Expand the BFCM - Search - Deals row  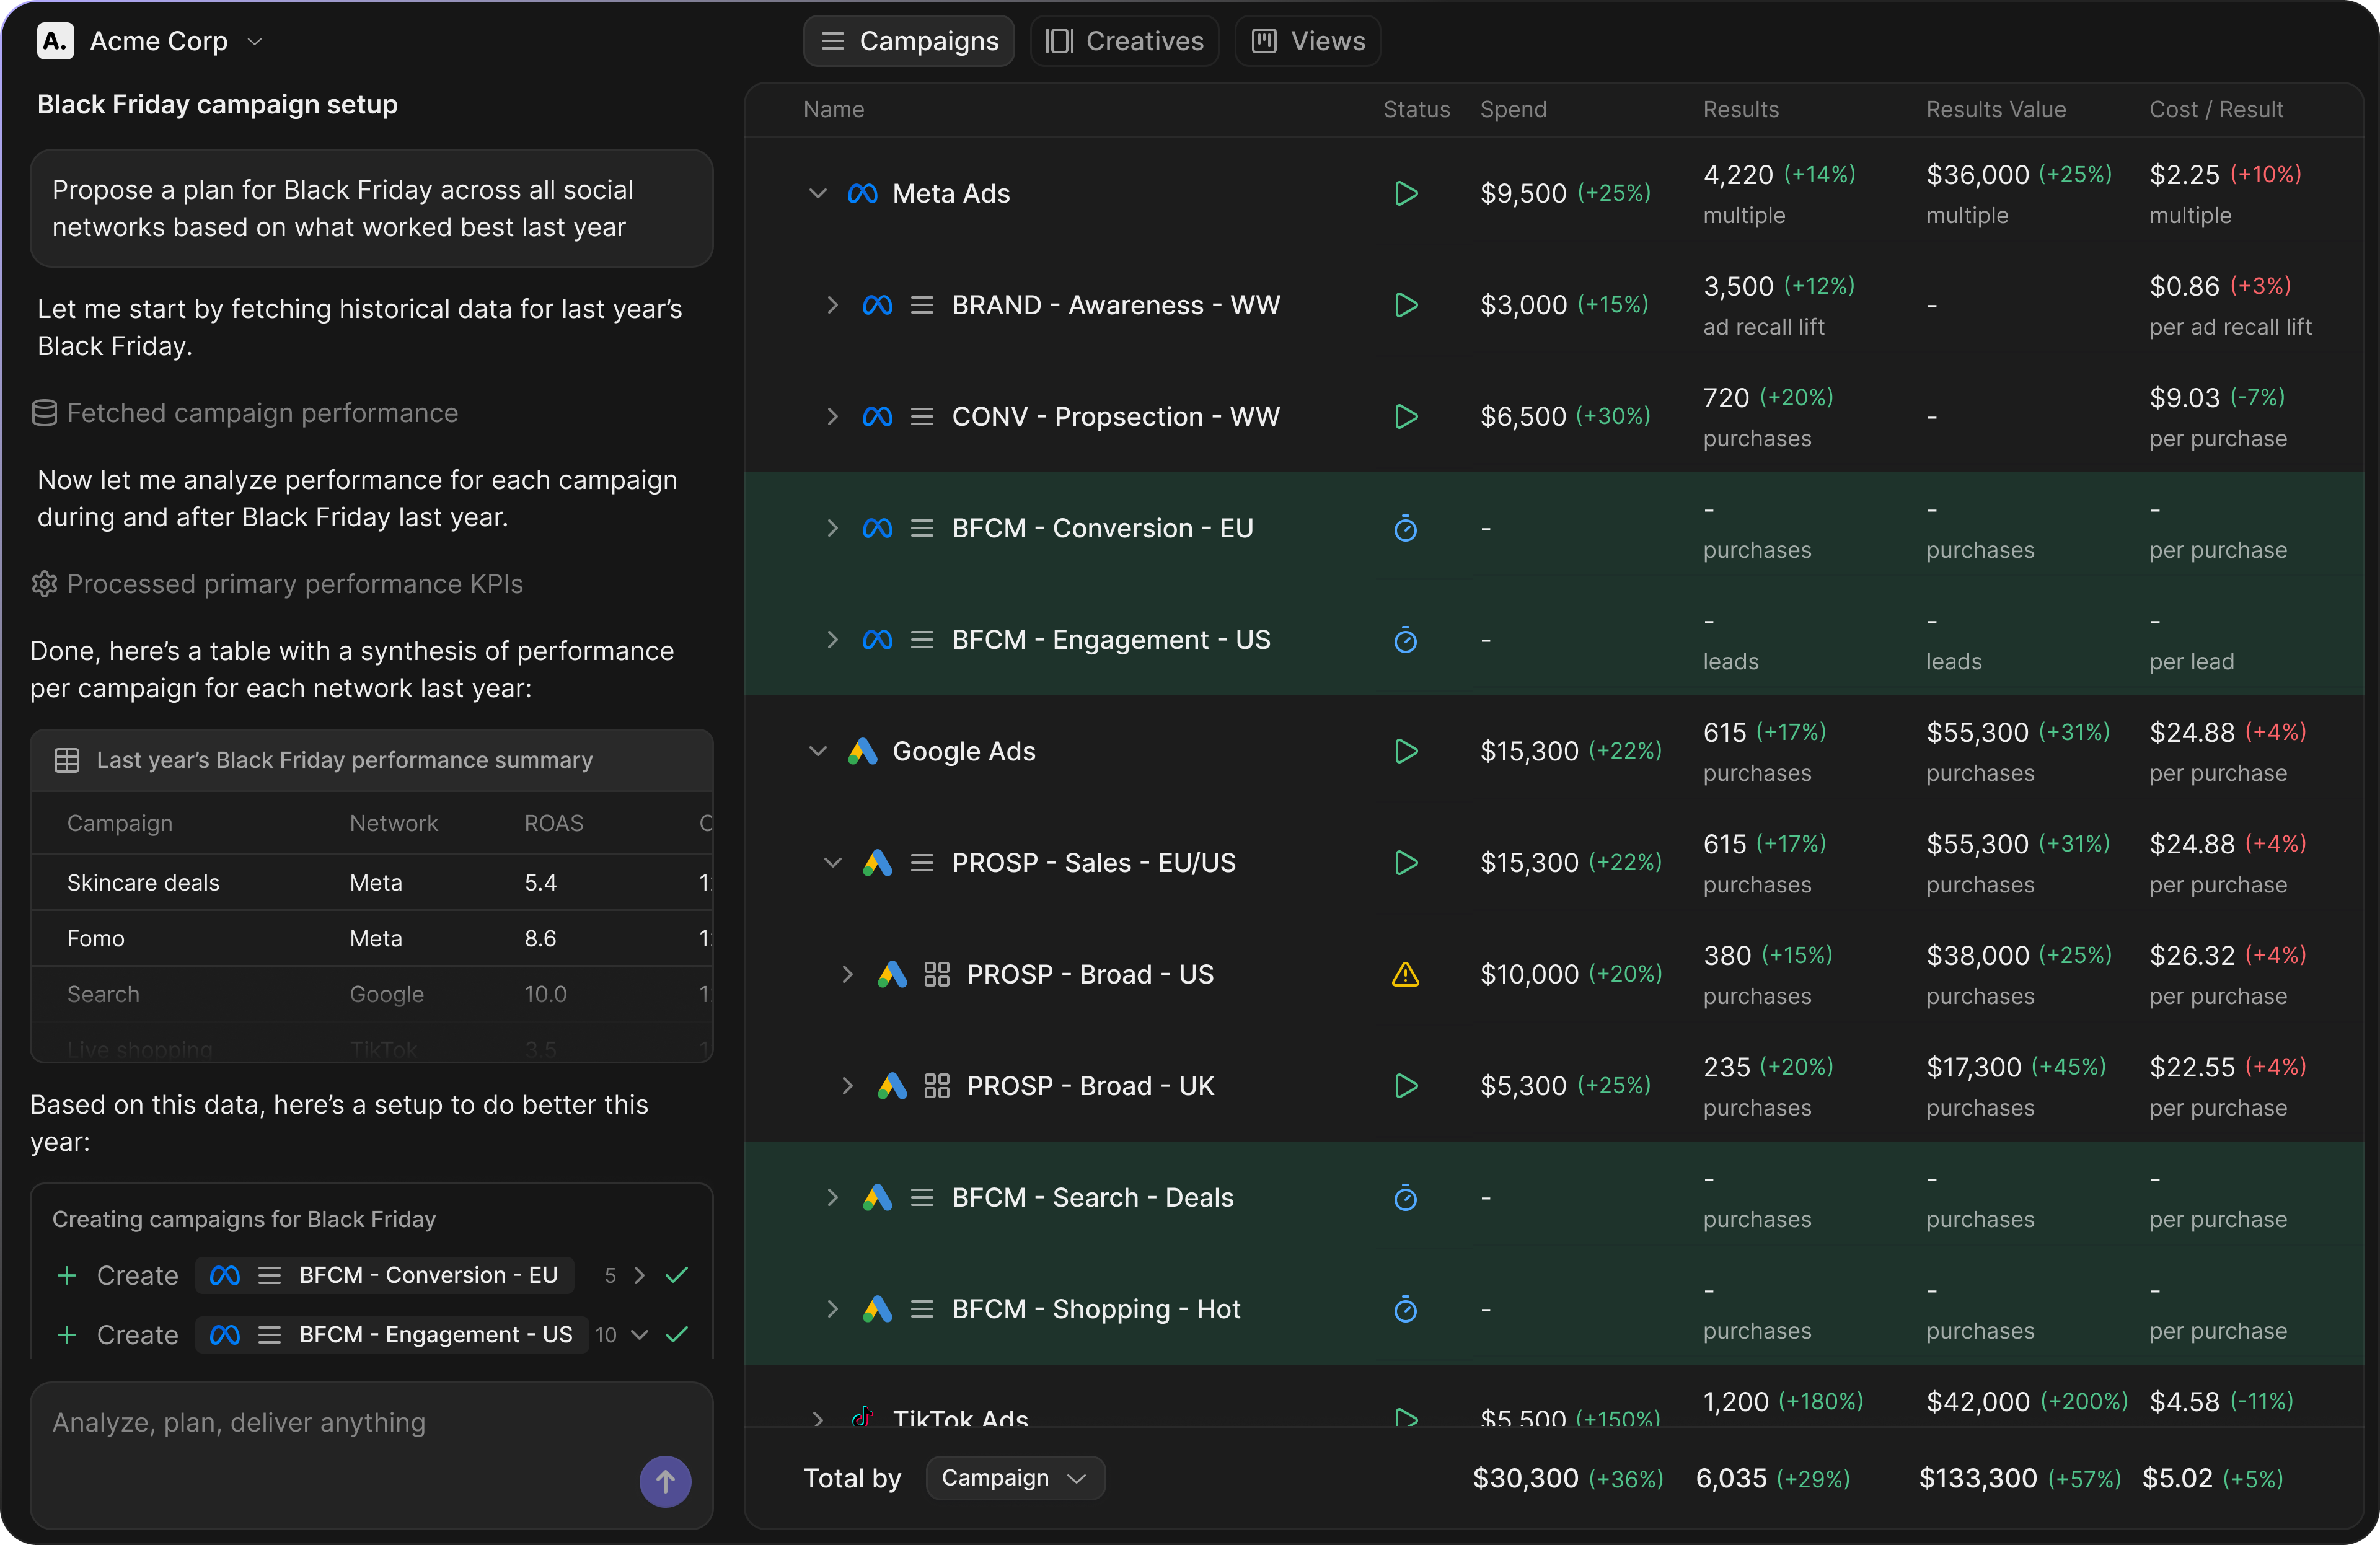pos(831,1198)
